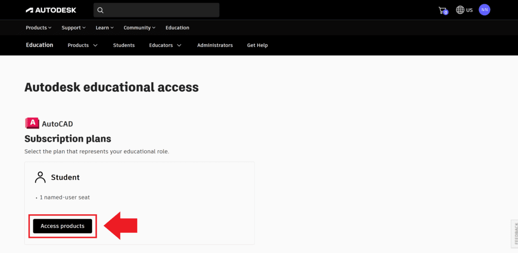This screenshot has width=518, height=253.
Task: Open the shopping cart icon
Action: coord(443,10)
